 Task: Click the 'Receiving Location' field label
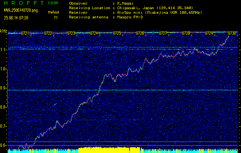[x=90, y=8]
